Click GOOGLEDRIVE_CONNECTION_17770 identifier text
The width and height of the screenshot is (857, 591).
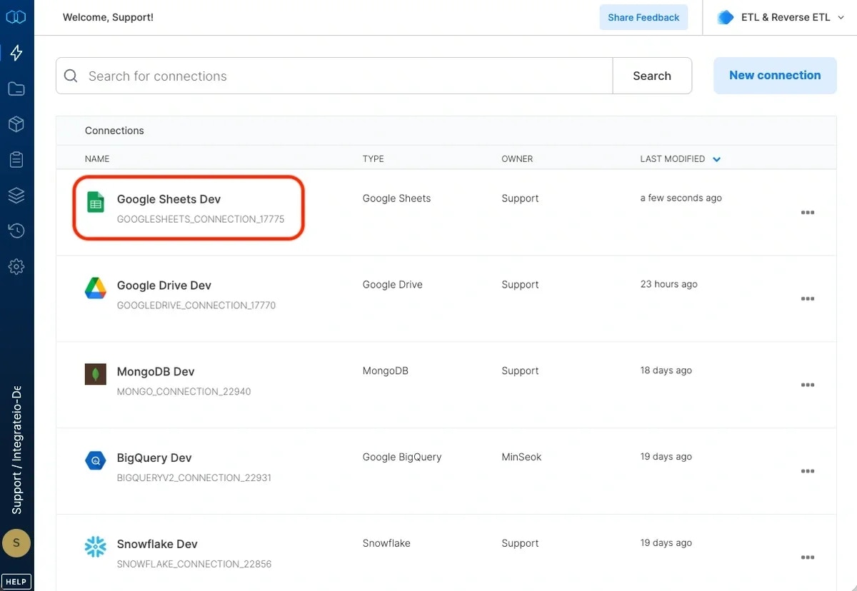(196, 305)
